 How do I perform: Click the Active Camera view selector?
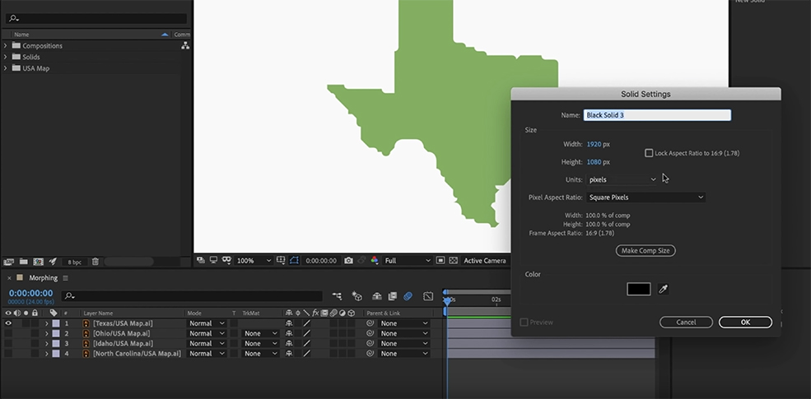point(485,261)
